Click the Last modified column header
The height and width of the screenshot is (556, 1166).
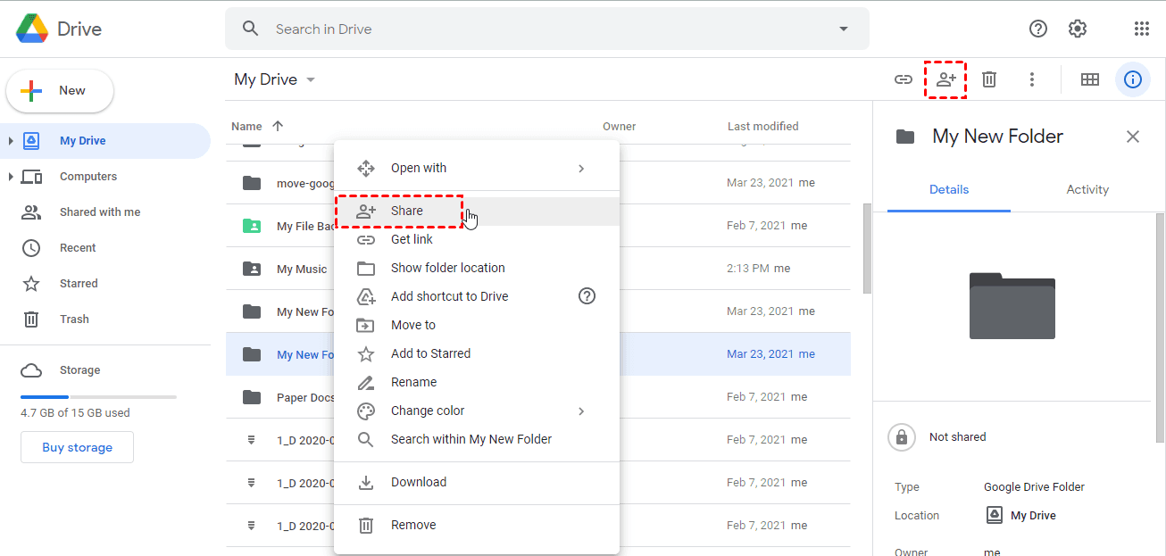[763, 127]
